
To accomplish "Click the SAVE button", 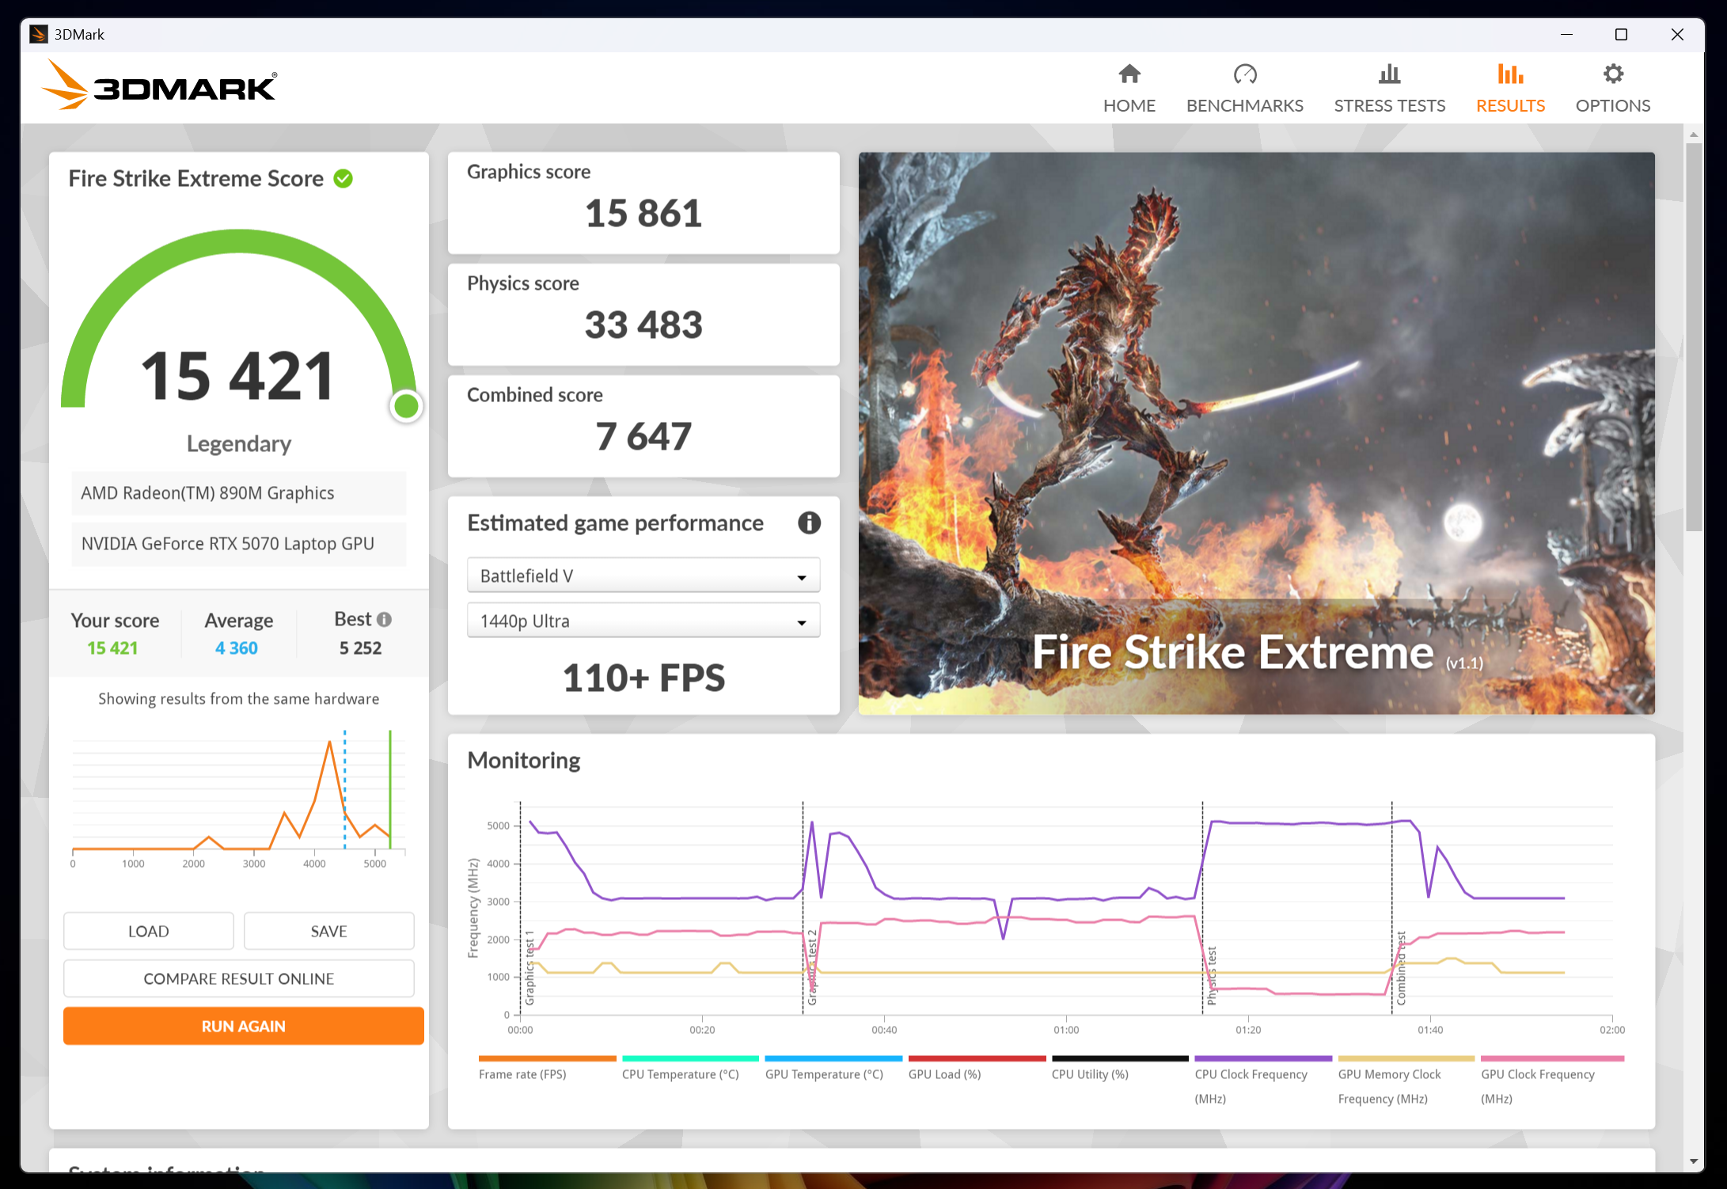I will coord(329,931).
